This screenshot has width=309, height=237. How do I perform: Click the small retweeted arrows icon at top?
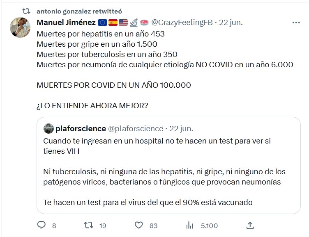(x=26, y=11)
